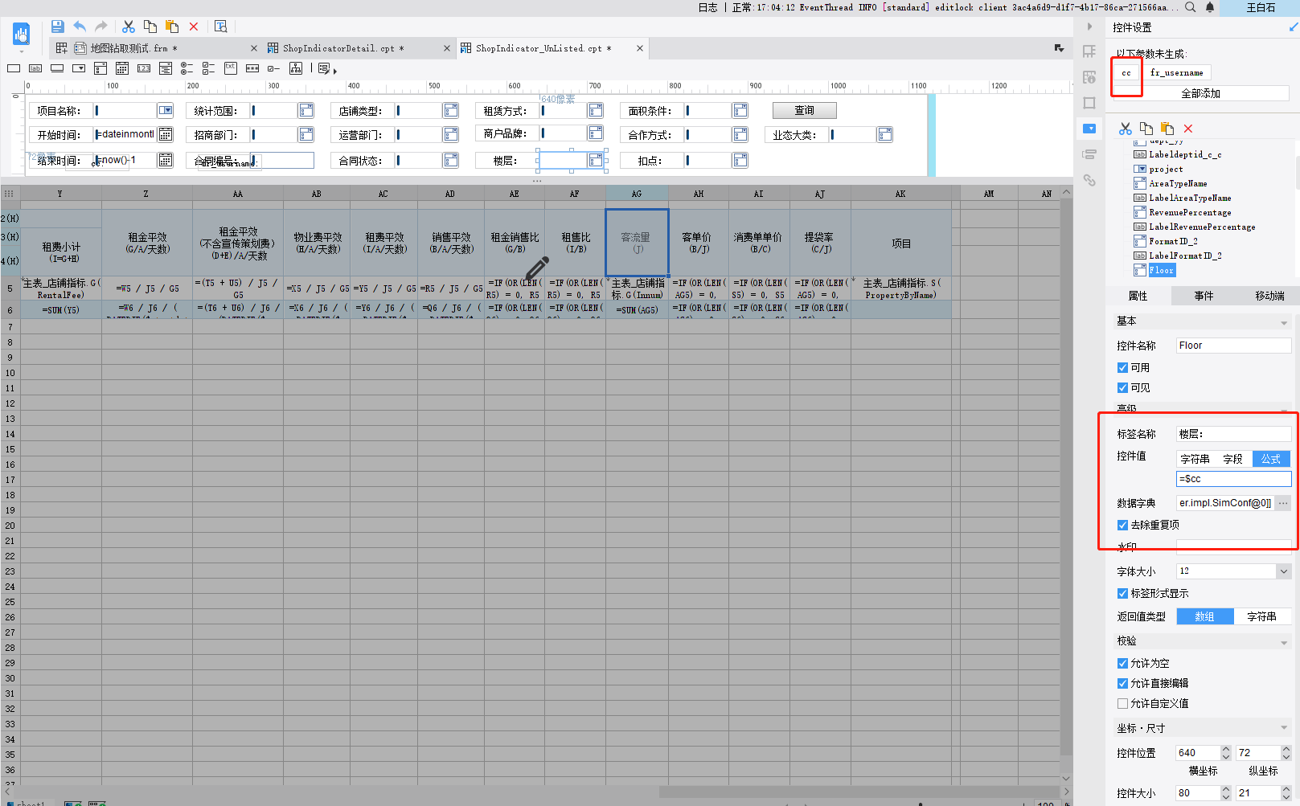Image resolution: width=1300 pixels, height=806 pixels.
Task: Select 字符串 return value type
Action: 1262,616
